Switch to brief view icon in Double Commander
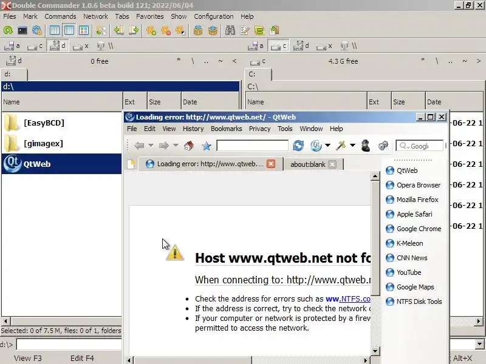 click(55, 30)
